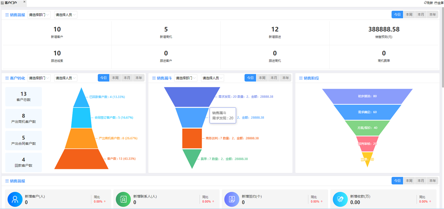Click the menu icon beside 销售阶段
This screenshot has height=209, width=444.
301,78
